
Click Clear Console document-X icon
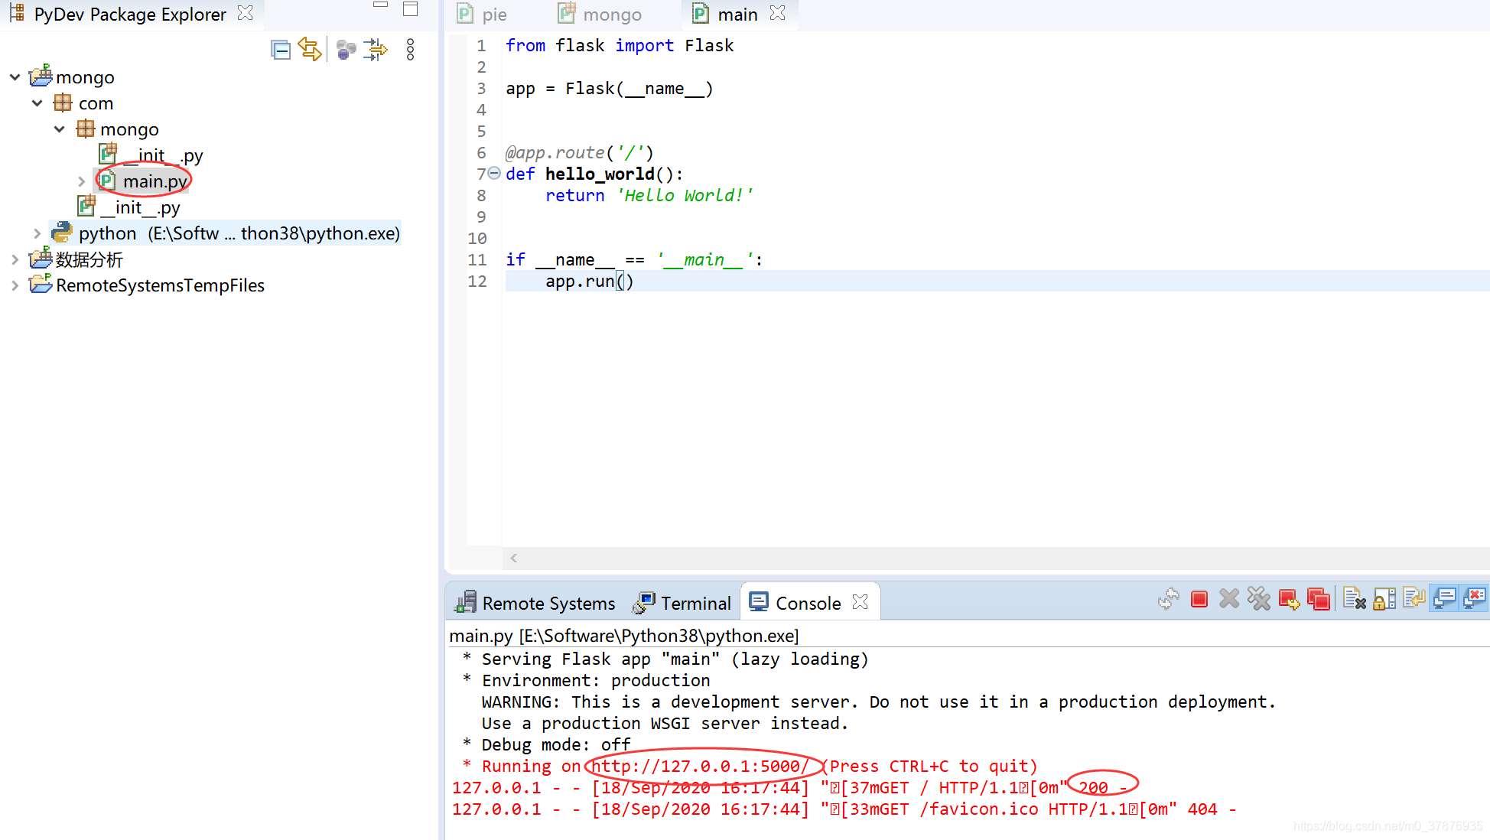(x=1353, y=600)
